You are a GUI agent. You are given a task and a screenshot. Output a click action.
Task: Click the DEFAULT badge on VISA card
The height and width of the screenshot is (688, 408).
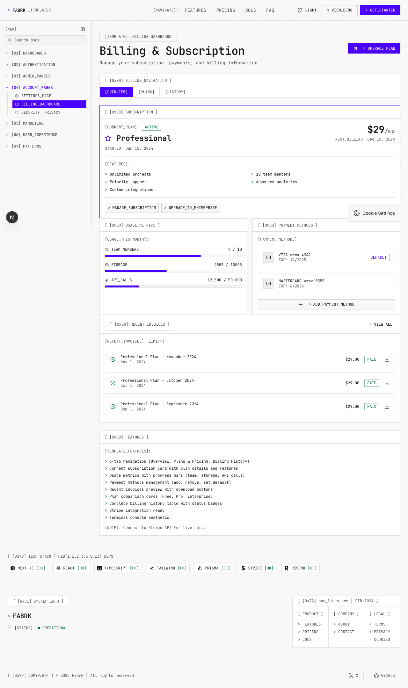click(379, 257)
